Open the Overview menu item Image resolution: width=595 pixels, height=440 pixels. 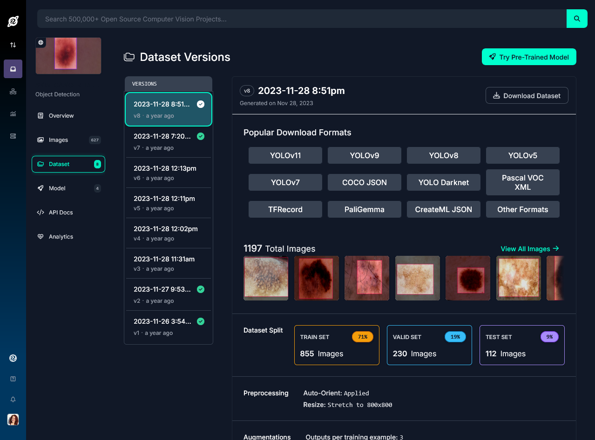[x=61, y=116]
